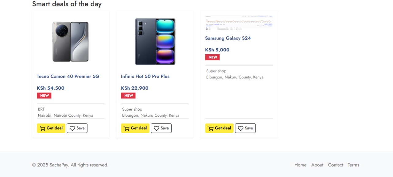Click heart icon on Infinix Hot 50 card
The width and height of the screenshot is (393, 177).
click(x=156, y=128)
